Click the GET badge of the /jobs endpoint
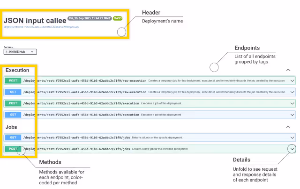 [x=13, y=138]
